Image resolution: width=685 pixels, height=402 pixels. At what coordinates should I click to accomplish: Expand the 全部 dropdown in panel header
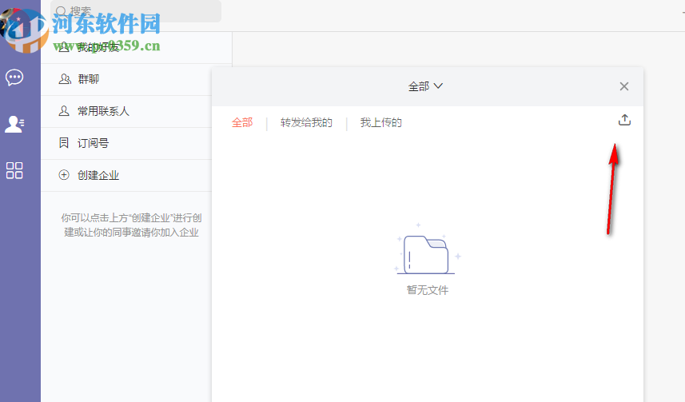(x=425, y=86)
